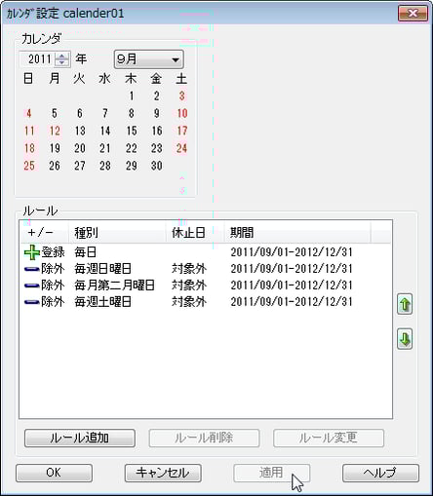
Task: Click the 種別 column header
Action: [x=117, y=233]
